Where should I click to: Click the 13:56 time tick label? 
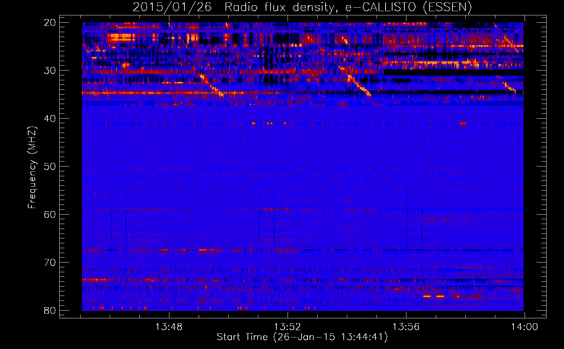coord(406,327)
